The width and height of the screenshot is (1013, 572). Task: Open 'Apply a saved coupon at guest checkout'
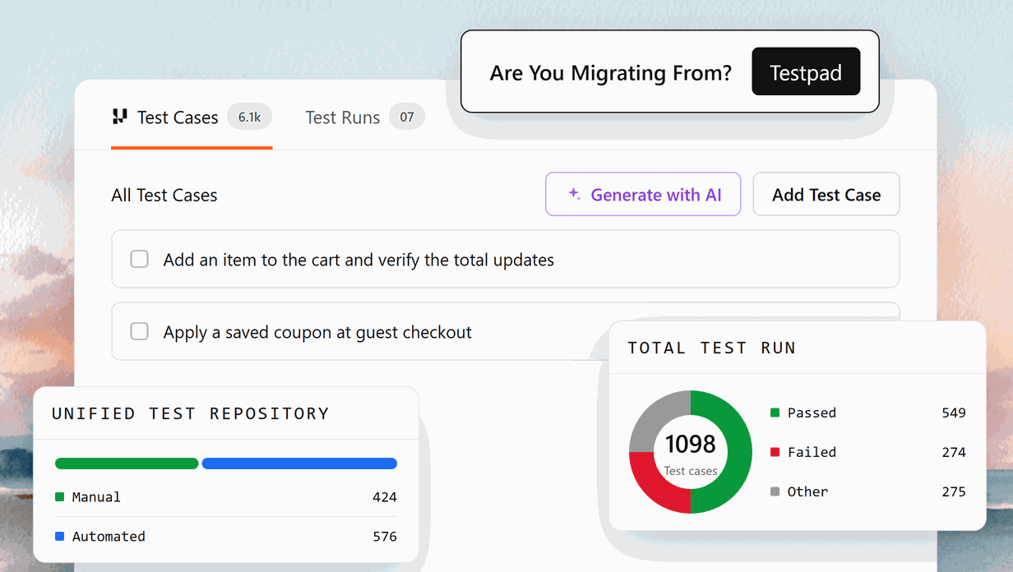tap(360, 332)
